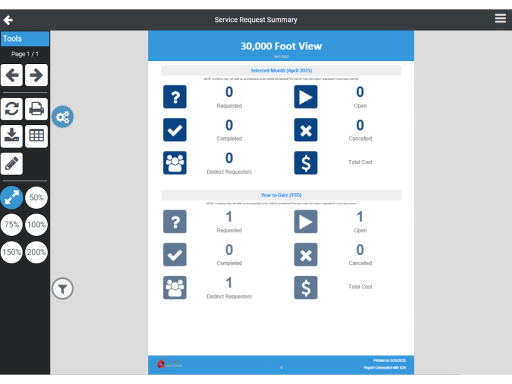Print the report
Screen dimensions: 512x384
coord(36,109)
